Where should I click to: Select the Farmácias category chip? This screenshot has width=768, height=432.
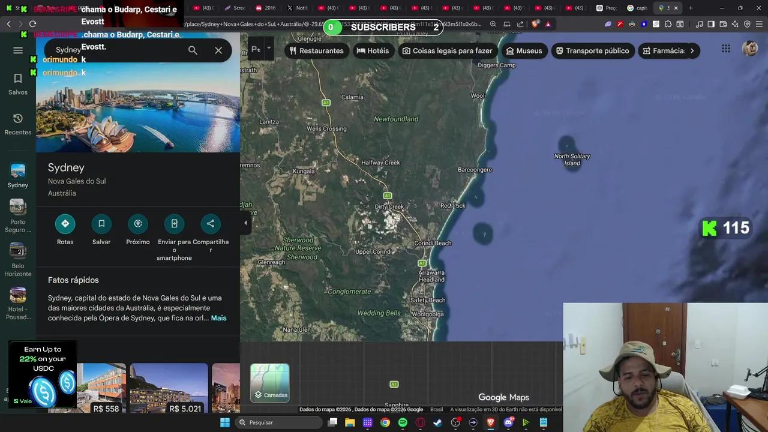(x=663, y=50)
